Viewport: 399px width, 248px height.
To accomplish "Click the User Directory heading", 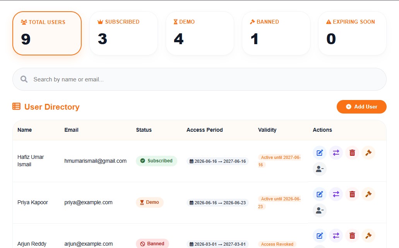I will click(x=52, y=107).
